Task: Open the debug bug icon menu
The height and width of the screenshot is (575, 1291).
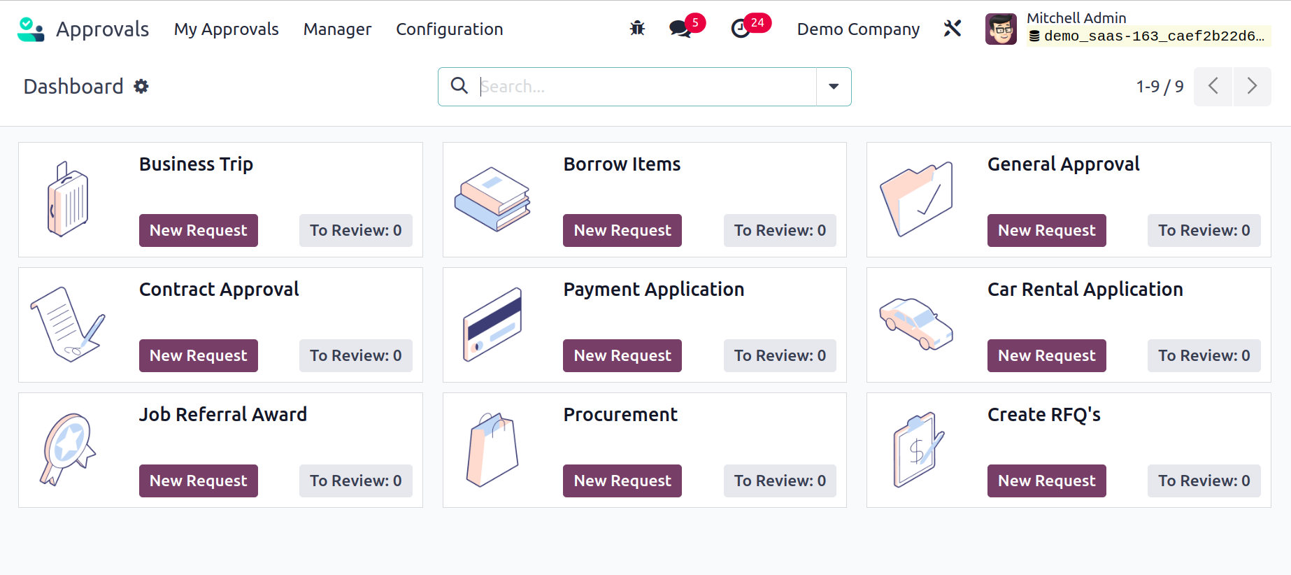Action: point(637,29)
